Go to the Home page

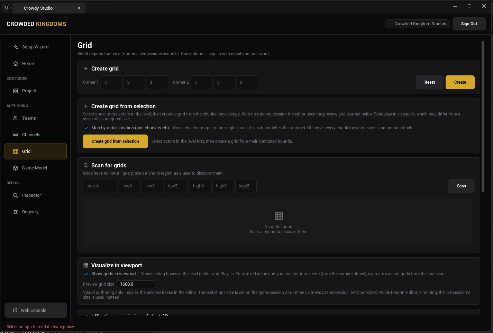pos(36,64)
